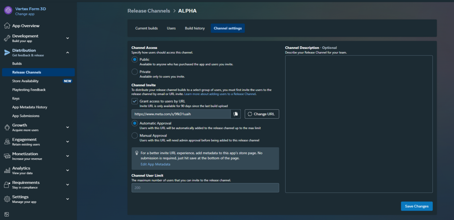Click the Monetization icon in sidebar
Screen dimensions: 454x220
(7, 156)
